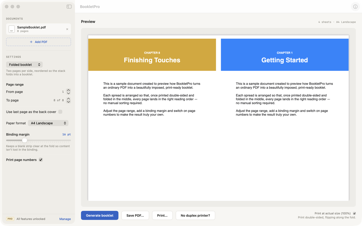Click the SampleBooklet.pdf file name

click(31, 27)
